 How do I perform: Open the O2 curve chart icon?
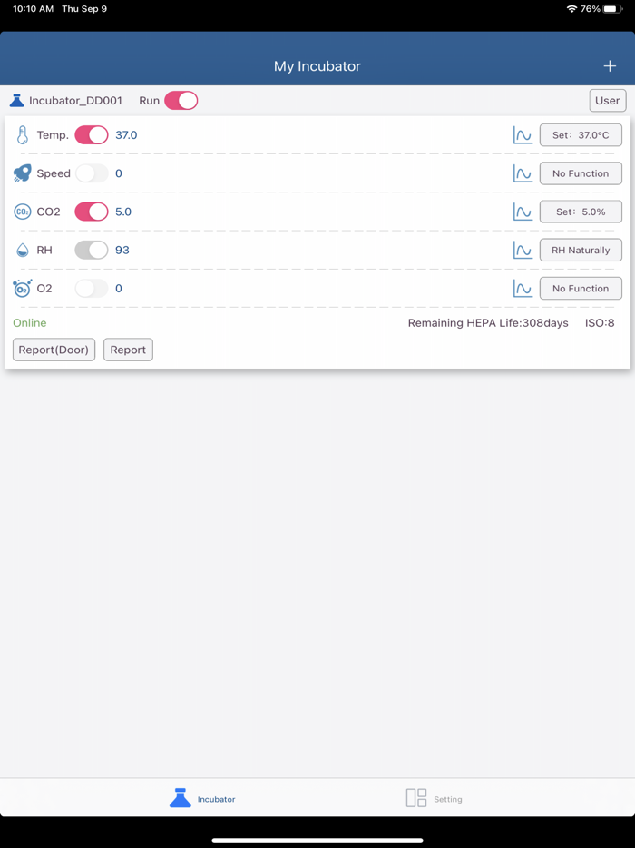pos(523,289)
